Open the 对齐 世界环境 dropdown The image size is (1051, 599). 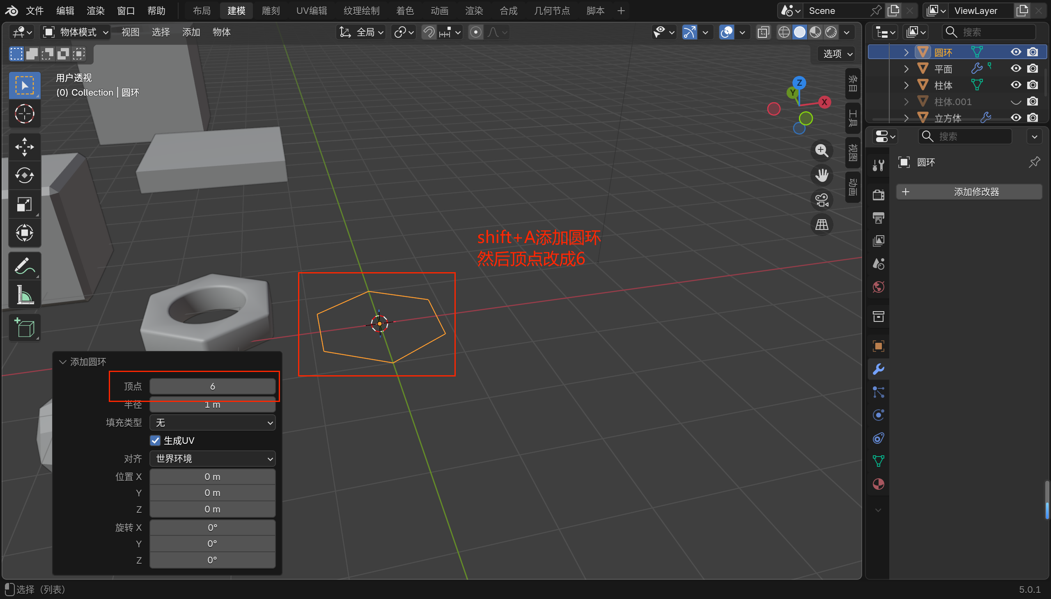212,458
